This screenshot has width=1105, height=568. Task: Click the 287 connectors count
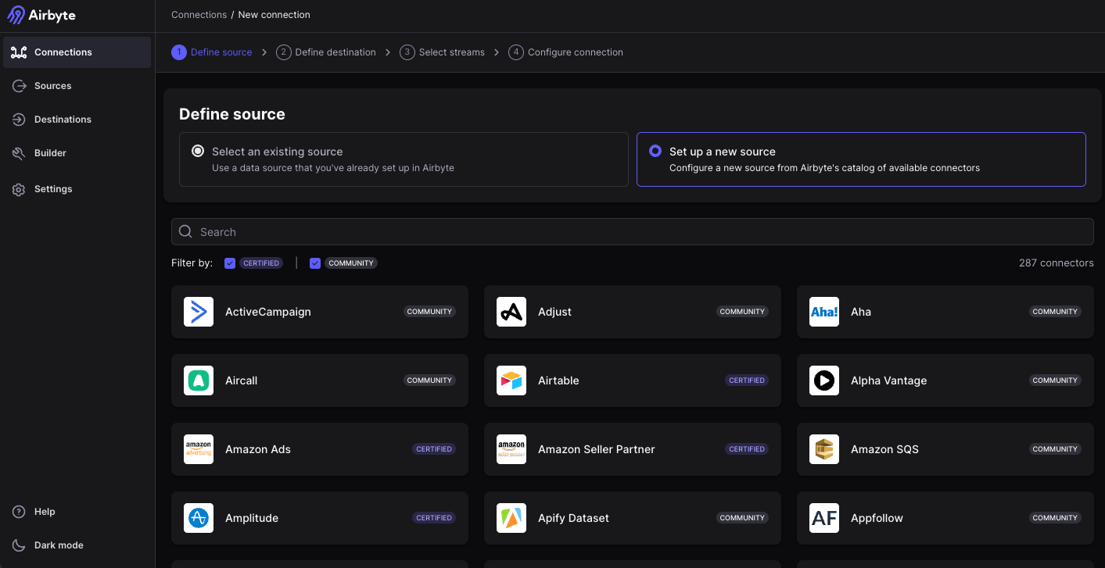click(x=1056, y=263)
